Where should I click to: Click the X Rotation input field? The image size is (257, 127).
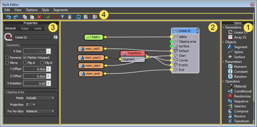(34, 83)
